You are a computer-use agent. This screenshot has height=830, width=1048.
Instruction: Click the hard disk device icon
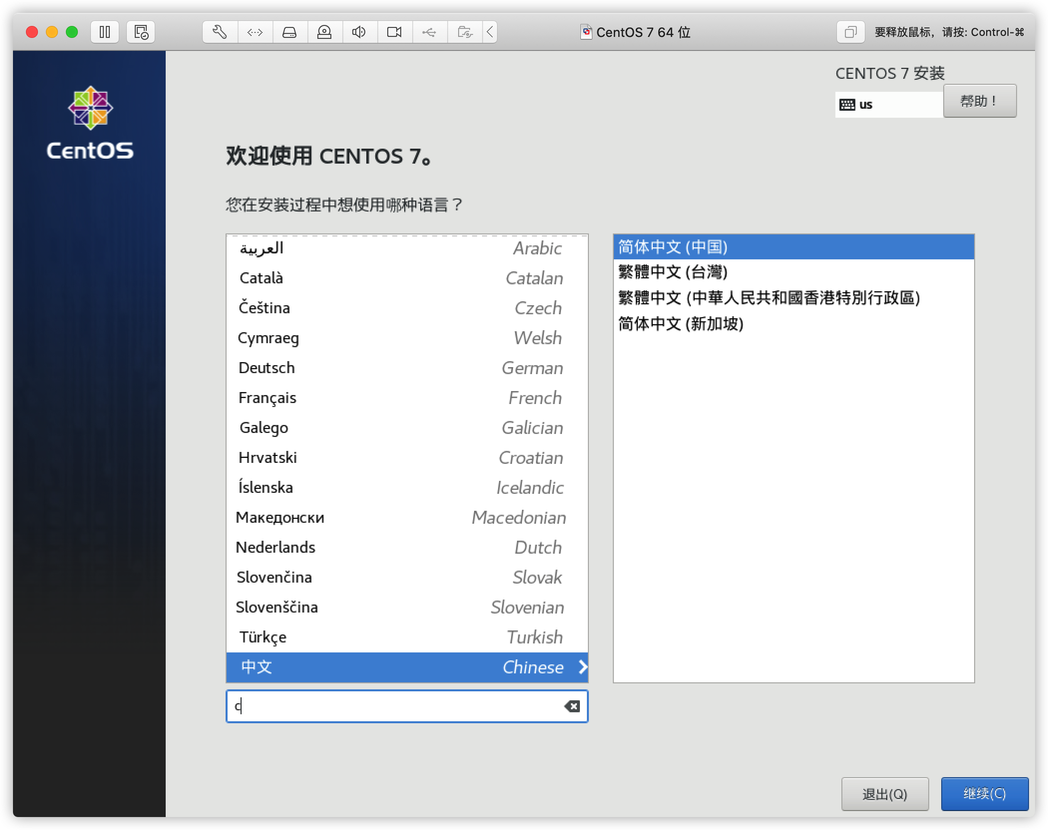(x=289, y=32)
